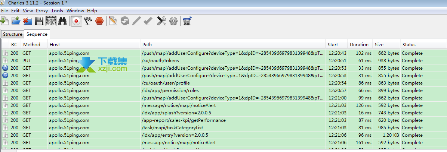Click the 102 ms duration value
The height and width of the screenshot is (152, 447).
364,53
